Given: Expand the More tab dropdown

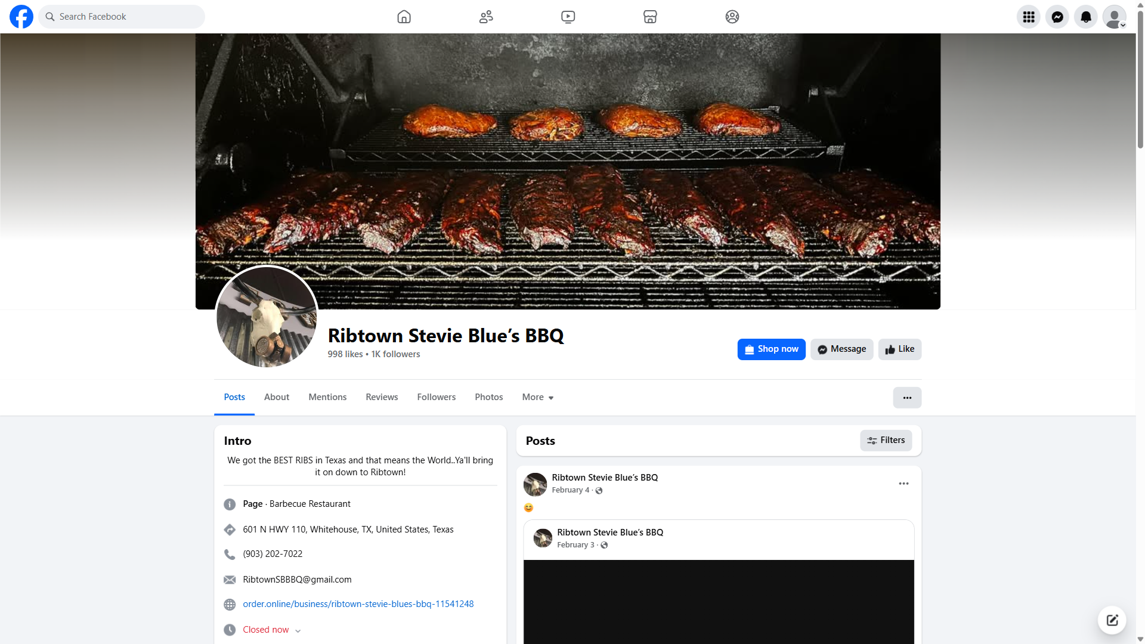Looking at the screenshot, I should point(537,397).
